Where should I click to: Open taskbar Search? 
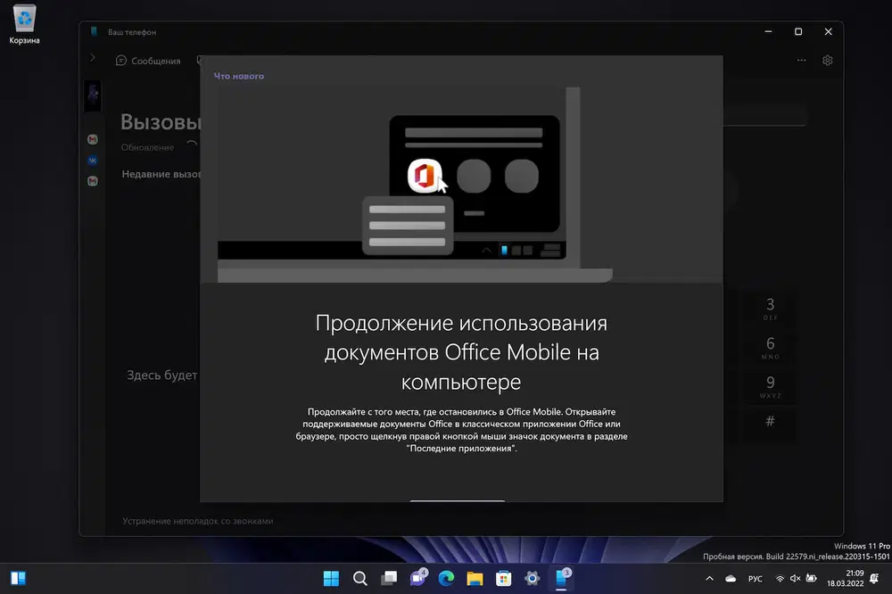pyautogui.click(x=360, y=579)
